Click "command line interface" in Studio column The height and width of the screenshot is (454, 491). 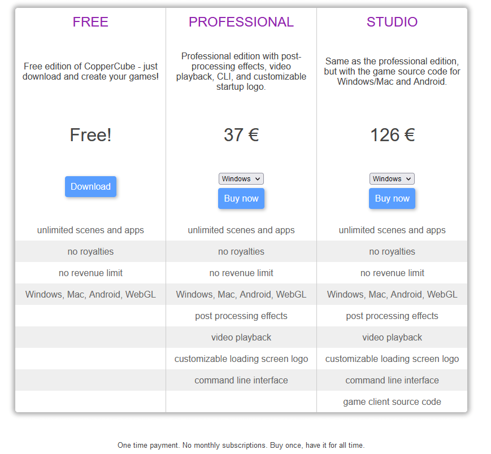[392, 381]
